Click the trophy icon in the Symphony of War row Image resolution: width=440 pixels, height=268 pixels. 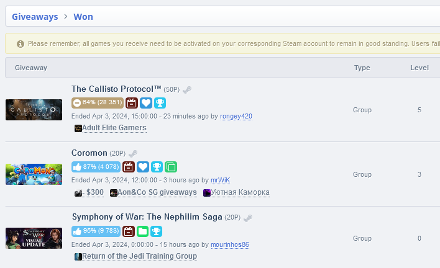[157, 231]
